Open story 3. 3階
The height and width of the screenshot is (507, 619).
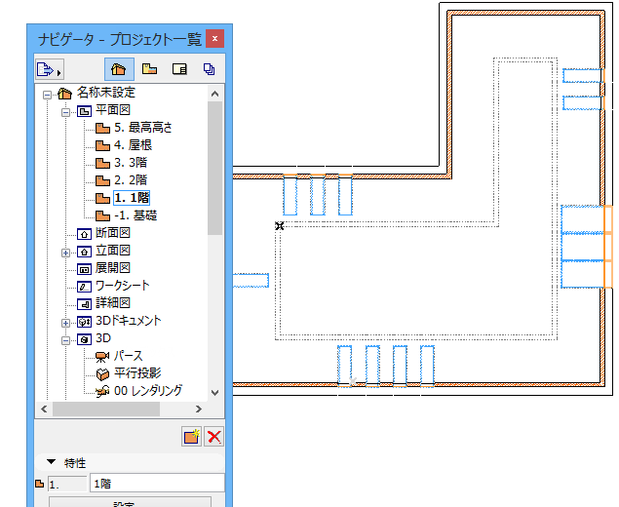pos(131,163)
